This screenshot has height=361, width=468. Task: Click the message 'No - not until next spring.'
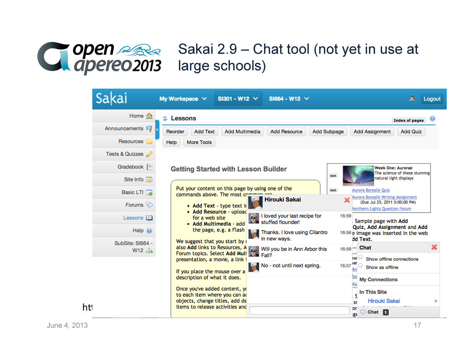[291, 266]
